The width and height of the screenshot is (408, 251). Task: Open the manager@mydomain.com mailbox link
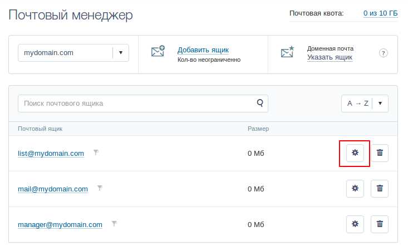click(x=60, y=225)
